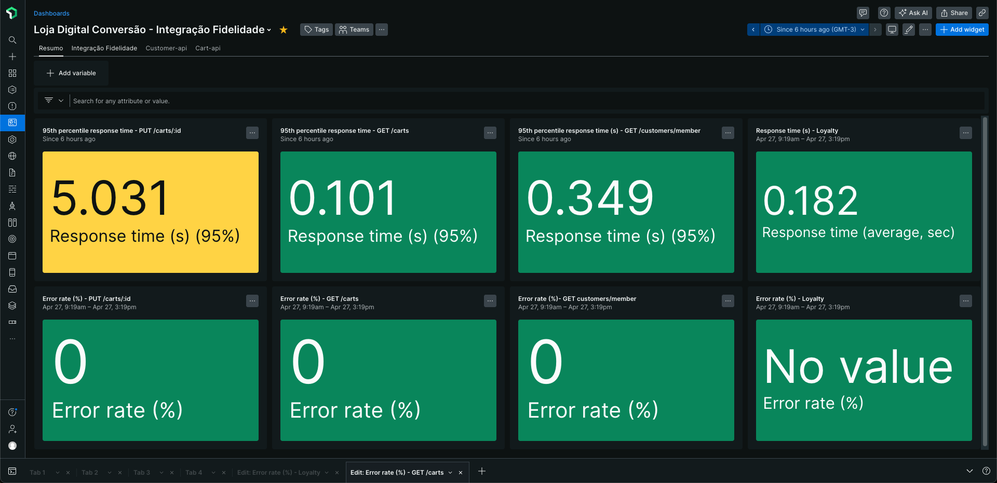Enable TV presentation mode with the monitor icon

[892, 30]
